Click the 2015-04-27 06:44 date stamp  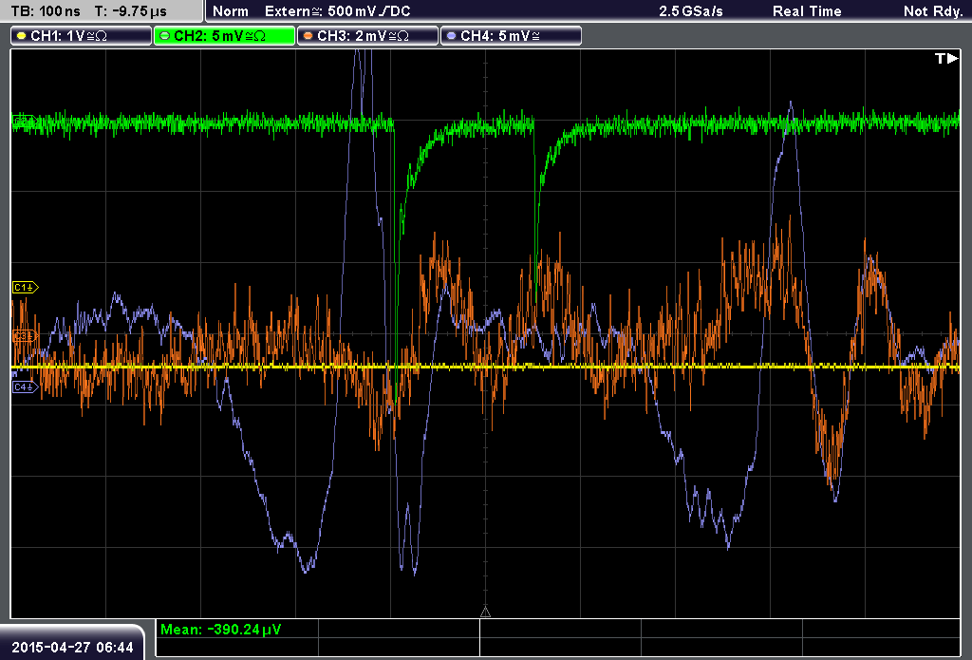(72, 647)
